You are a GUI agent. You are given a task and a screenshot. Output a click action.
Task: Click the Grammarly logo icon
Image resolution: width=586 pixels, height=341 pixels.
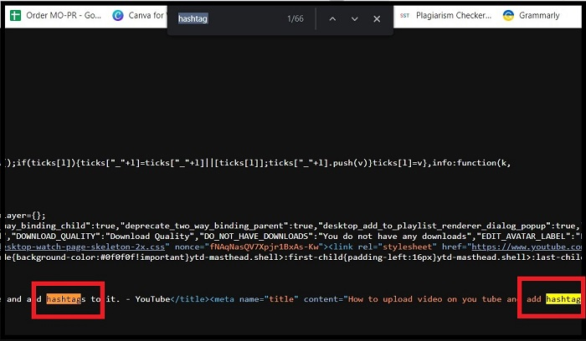tap(508, 16)
